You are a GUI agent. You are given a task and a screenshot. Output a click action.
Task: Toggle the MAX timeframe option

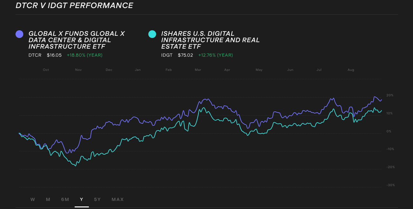coord(117,199)
